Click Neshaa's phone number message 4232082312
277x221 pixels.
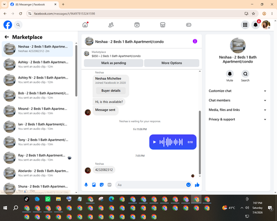point(104,170)
